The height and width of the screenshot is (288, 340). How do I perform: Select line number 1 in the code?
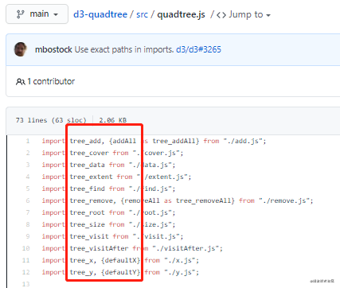pyautogui.click(x=28, y=141)
